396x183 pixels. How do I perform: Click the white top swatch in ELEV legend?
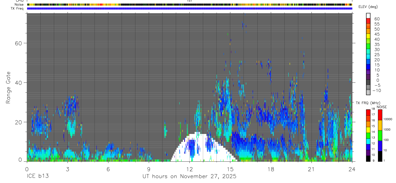[368, 15]
